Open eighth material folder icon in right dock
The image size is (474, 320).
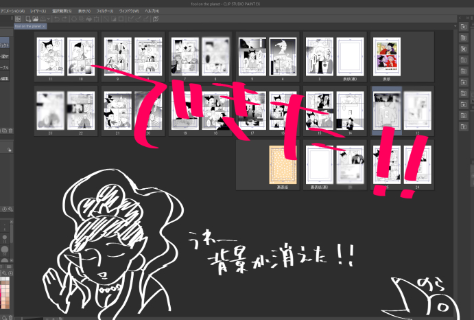[x=464, y=104]
